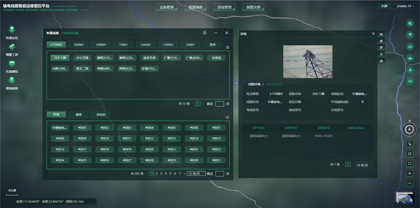The height and width of the screenshot is (208, 420).
Task: Open the 巡检管理 menu
Action: (224, 7)
